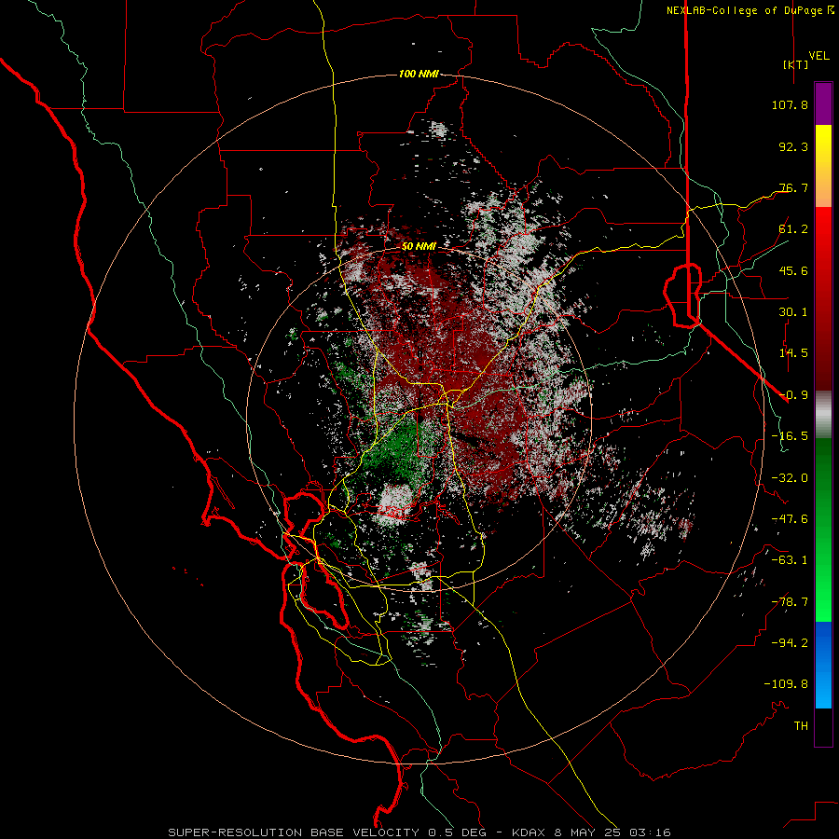
Task: Click the VEL legend title
Action: pos(818,56)
